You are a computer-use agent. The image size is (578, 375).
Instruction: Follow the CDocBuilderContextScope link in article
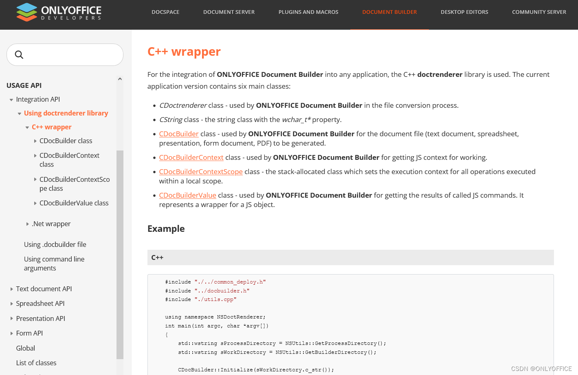click(x=201, y=172)
